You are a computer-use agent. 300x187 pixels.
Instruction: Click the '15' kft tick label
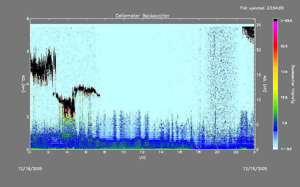(258, 75)
